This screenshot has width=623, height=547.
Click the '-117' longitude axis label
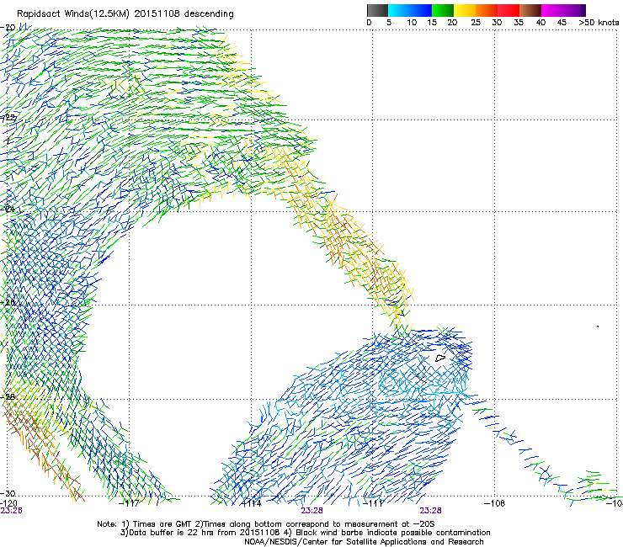(129, 503)
